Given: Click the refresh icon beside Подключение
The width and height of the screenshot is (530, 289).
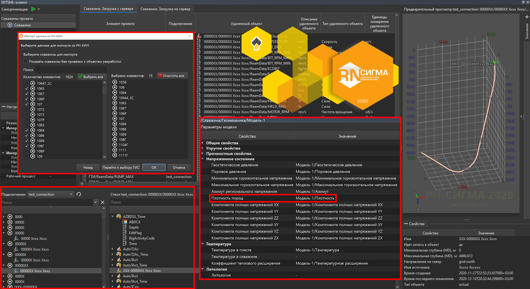Looking at the screenshot, I should 79,194.
